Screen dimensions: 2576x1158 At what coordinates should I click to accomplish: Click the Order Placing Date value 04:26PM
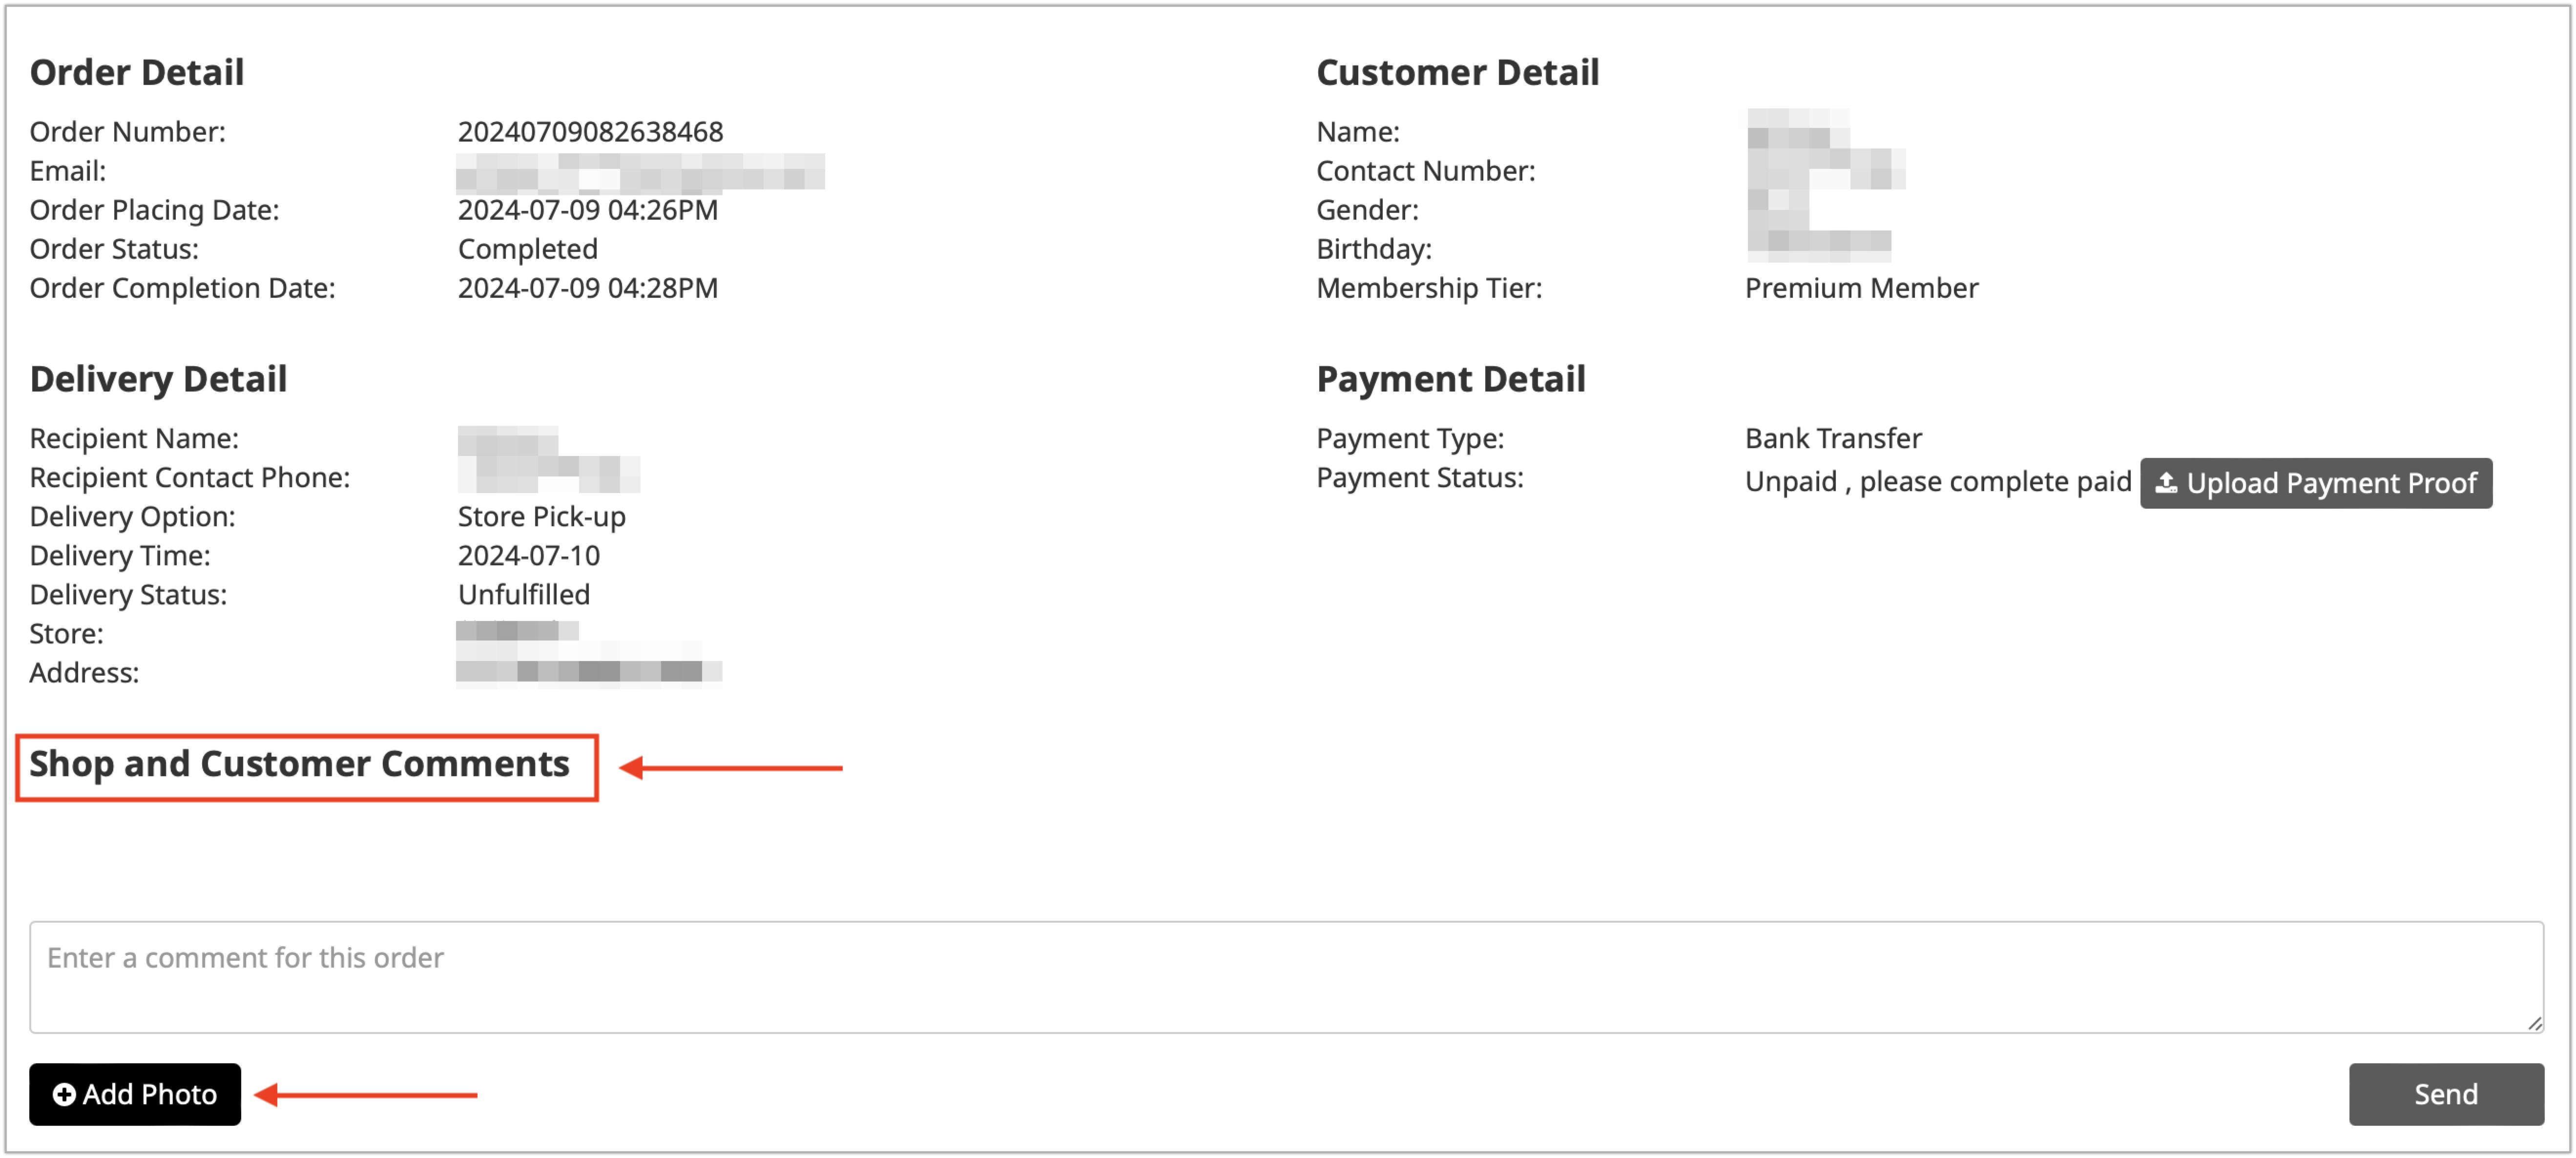click(x=588, y=209)
